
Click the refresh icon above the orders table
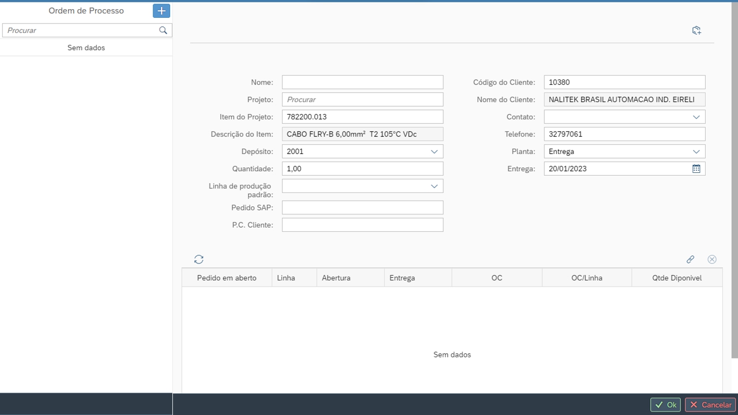[x=199, y=259]
